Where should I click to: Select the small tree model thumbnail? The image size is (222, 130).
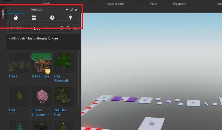click(x=19, y=97)
